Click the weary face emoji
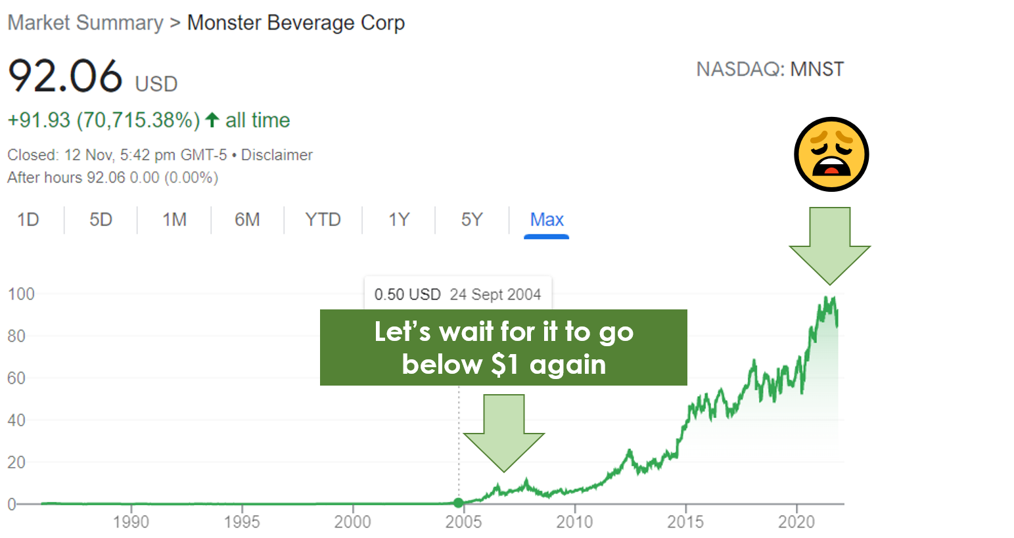1014x538 pixels. (830, 154)
